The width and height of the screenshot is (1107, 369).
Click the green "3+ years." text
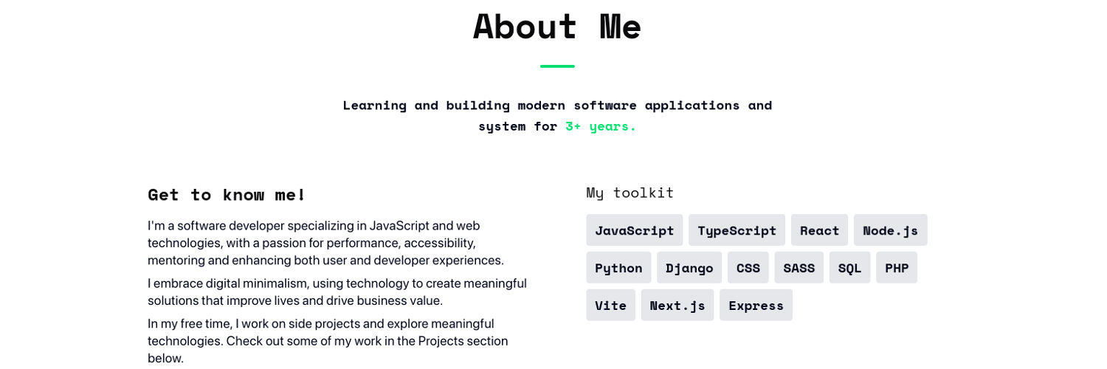pyautogui.click(x=600, y=126)
